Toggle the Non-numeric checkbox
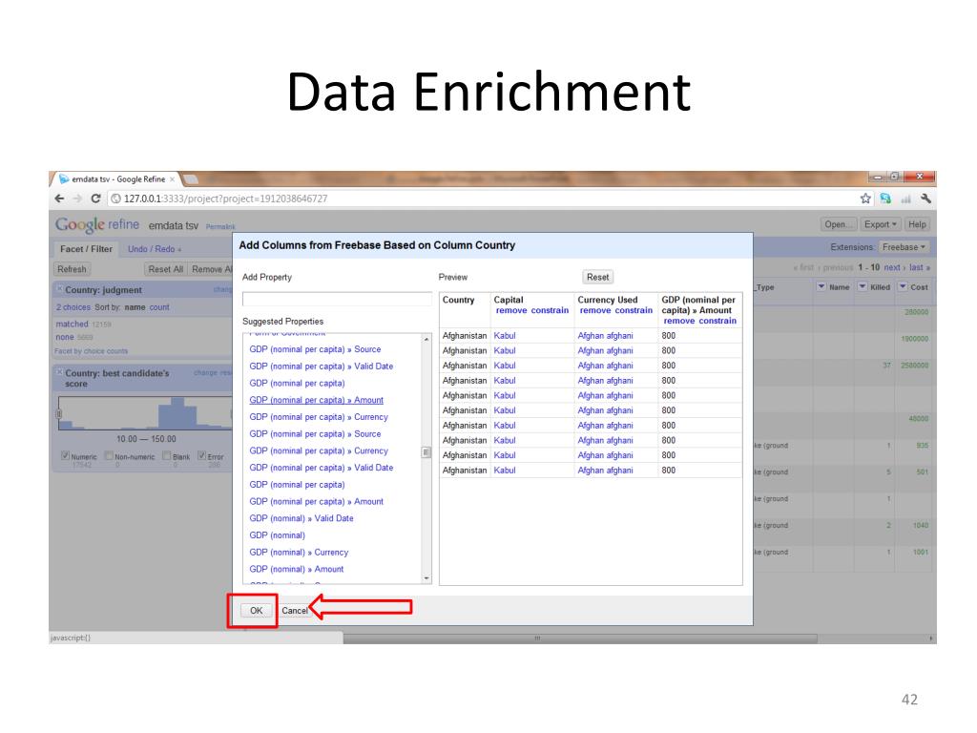This screenshot has width=977, height=733. [109, 455]
